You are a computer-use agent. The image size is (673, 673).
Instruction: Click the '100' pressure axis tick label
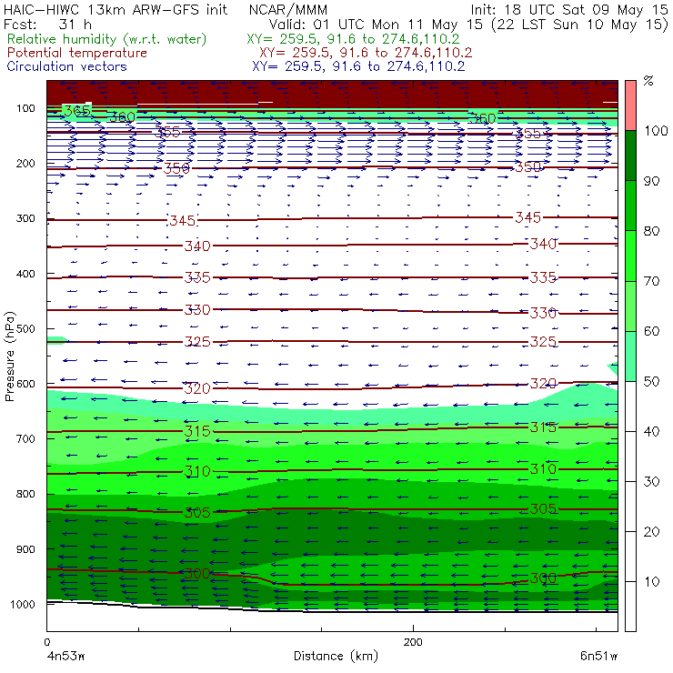pos(25,108)
